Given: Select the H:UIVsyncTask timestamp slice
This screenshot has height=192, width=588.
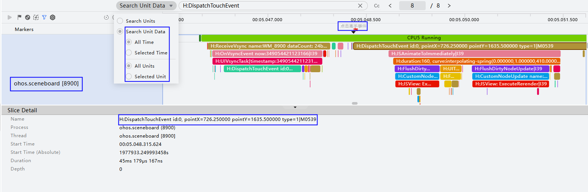Looking at the screenshot, I should pyautogui.click(x=267, y=61).
